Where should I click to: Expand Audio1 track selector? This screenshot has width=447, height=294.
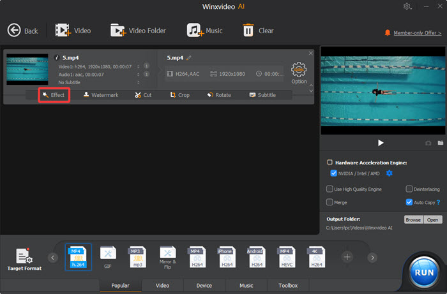pyautogui.click(x=139, y=74)
